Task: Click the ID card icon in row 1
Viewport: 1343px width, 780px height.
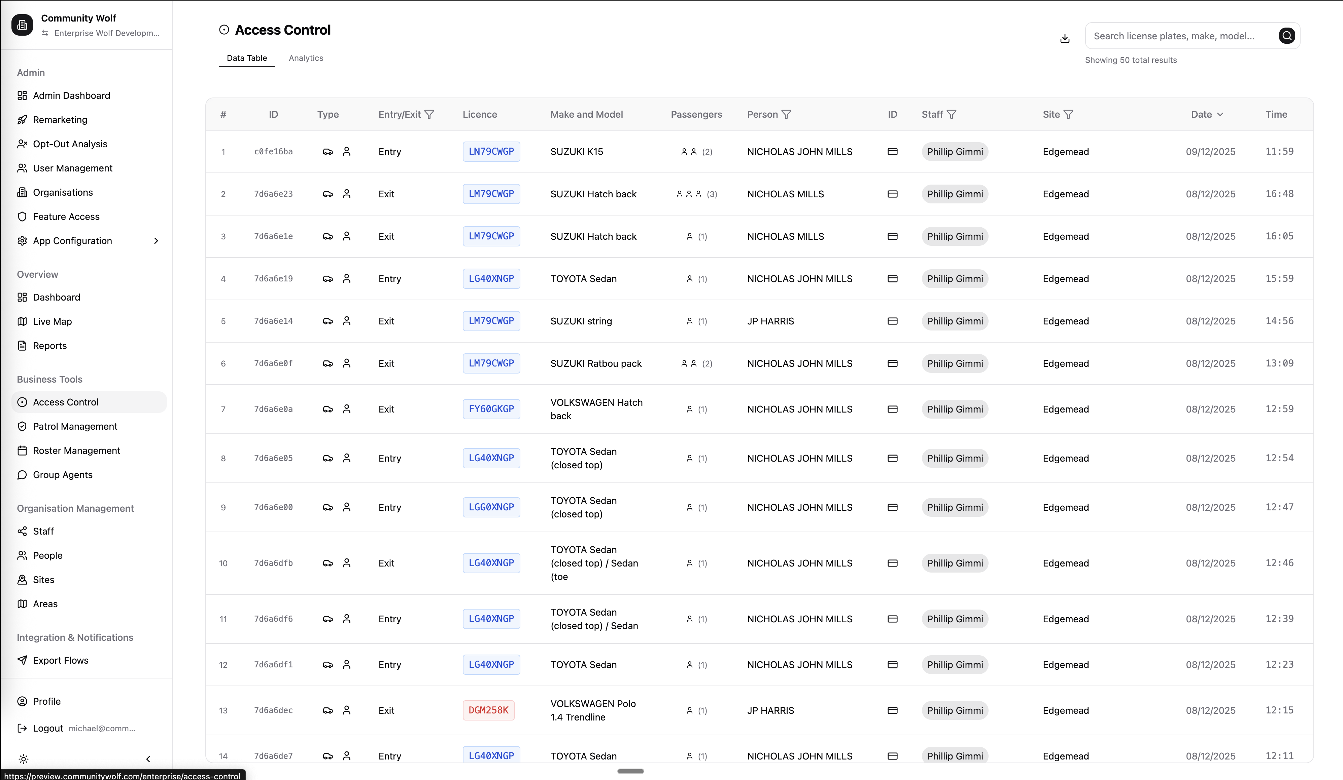Action: coord(892,152)
